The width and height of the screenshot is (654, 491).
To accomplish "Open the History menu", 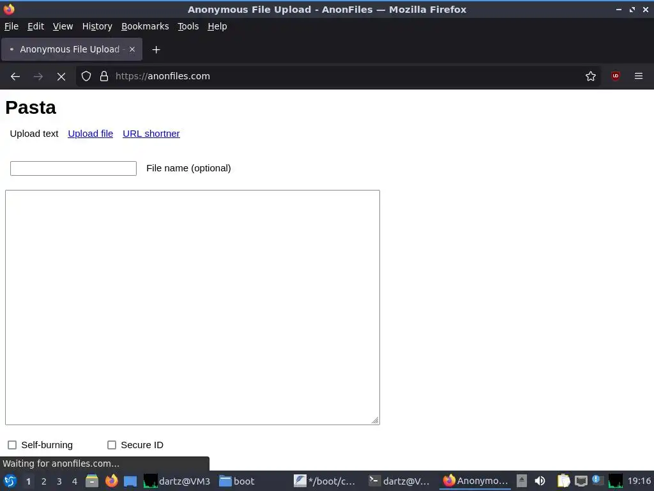I will [x=97, y=26].
